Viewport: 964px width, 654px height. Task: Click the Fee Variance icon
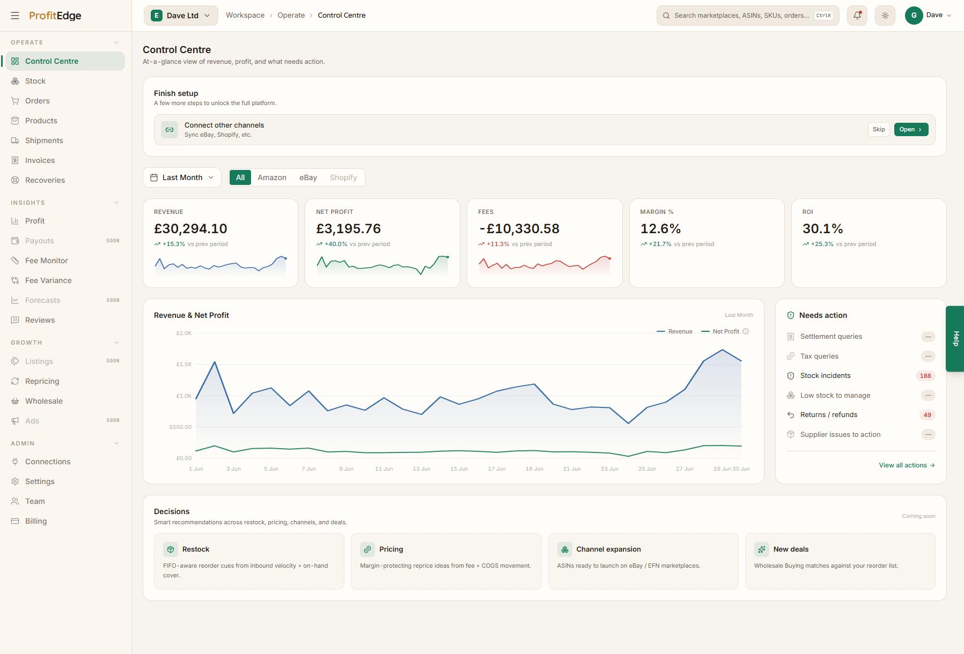(15, 280)
